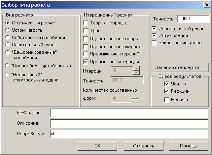Image resolution: width=212 pixels, height=155 pixels.
Task: Focus the top Точность value field
Action: pos(193,18)
